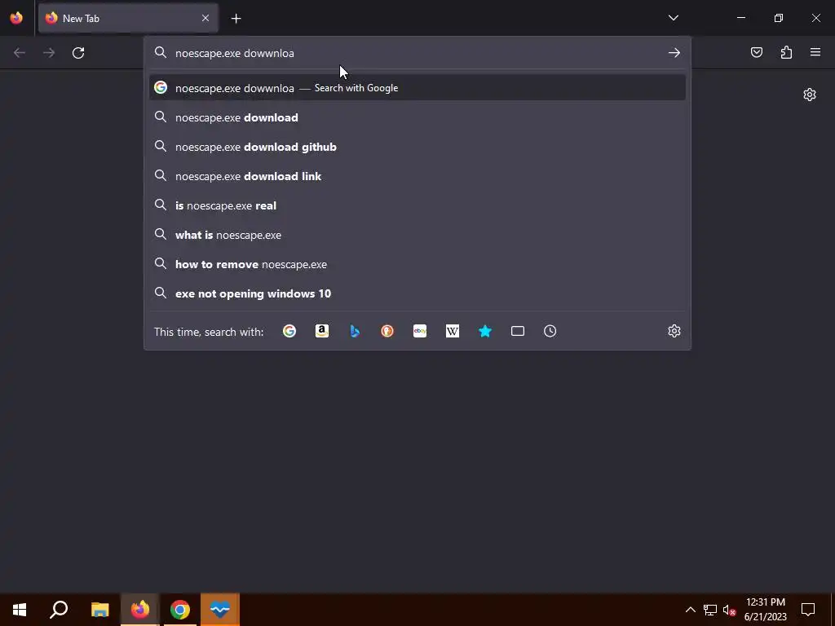Image resolution: width=835 pixels, height=626 pixels.
Task: Open File Explorer from taskbar
Action: click(x=99, y=610)
